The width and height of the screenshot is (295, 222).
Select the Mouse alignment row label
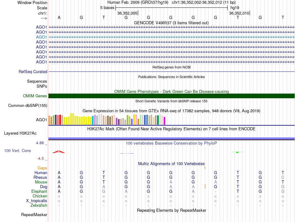pyautogui.click(x=41, y=182)
